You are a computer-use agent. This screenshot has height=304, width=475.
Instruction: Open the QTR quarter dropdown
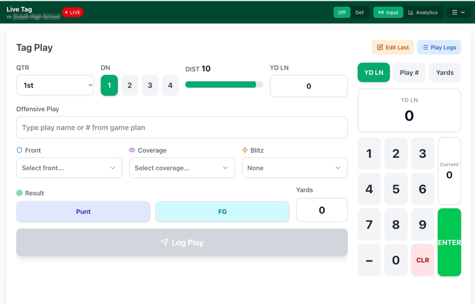[55, 85]
